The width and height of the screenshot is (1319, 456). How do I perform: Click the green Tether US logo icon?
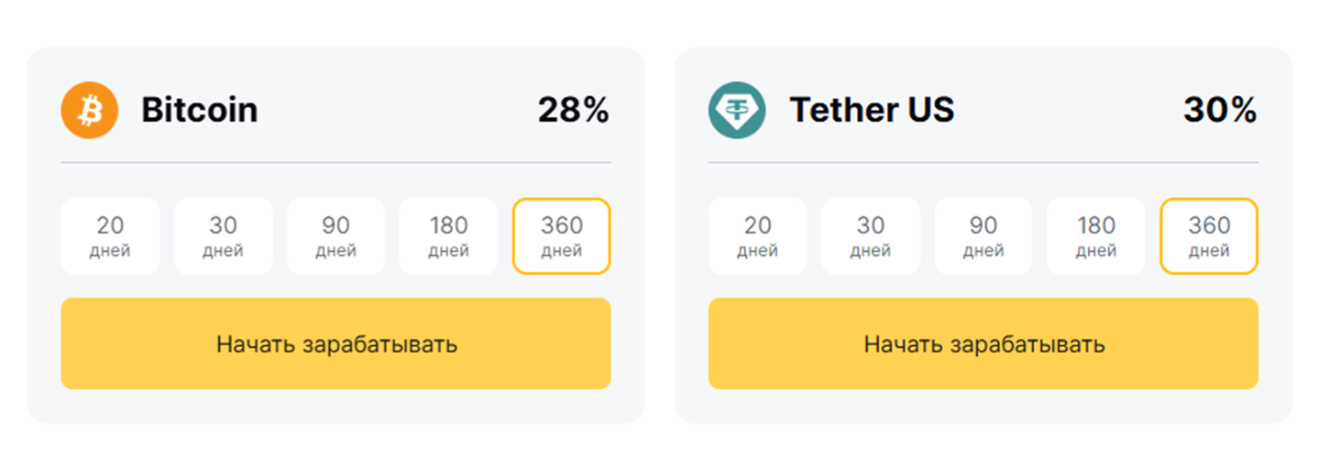coord(736,111)
